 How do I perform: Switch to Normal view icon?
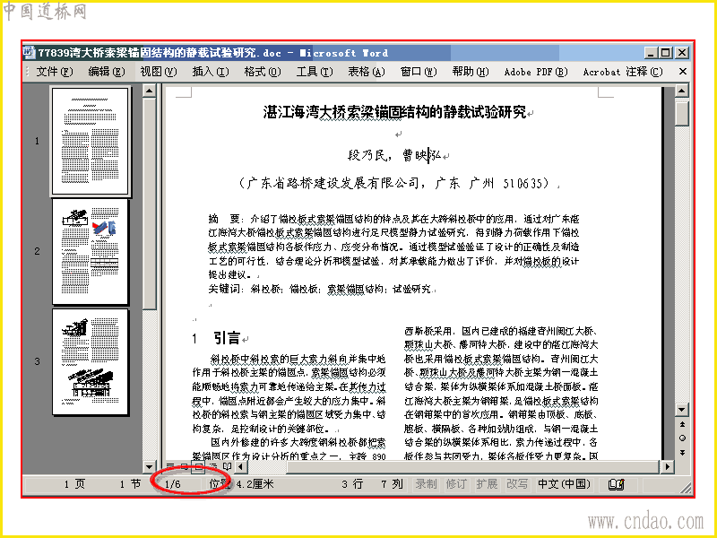pyautogui.click(x=170, y=466)
